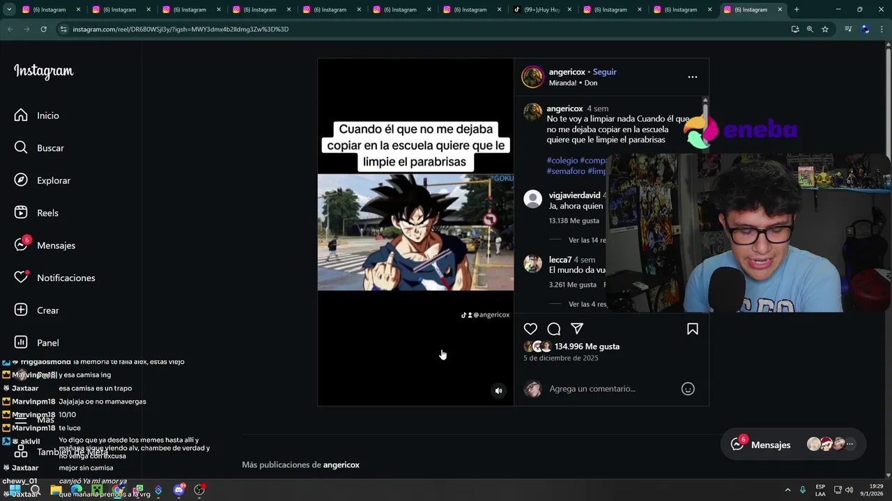View the 134.996 Me gusta likes list
The image size is (892, 501).
click(x=587, y=347)
